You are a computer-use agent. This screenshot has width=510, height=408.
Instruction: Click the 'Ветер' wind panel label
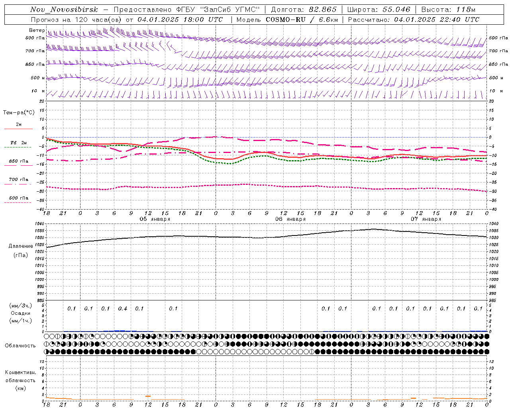click(37, 30)
